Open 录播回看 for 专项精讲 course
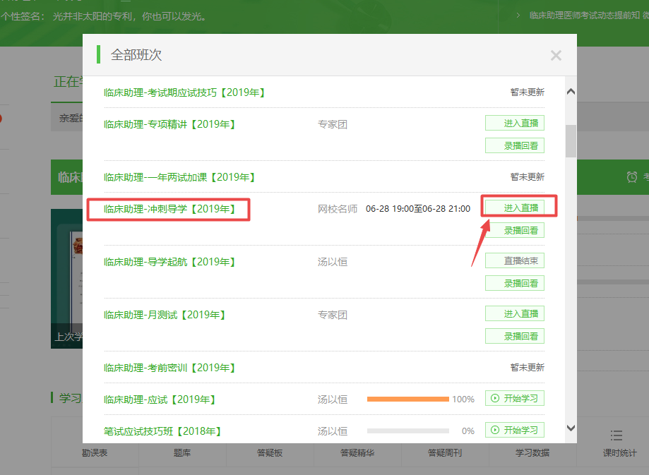 click(x=515, y=146)
